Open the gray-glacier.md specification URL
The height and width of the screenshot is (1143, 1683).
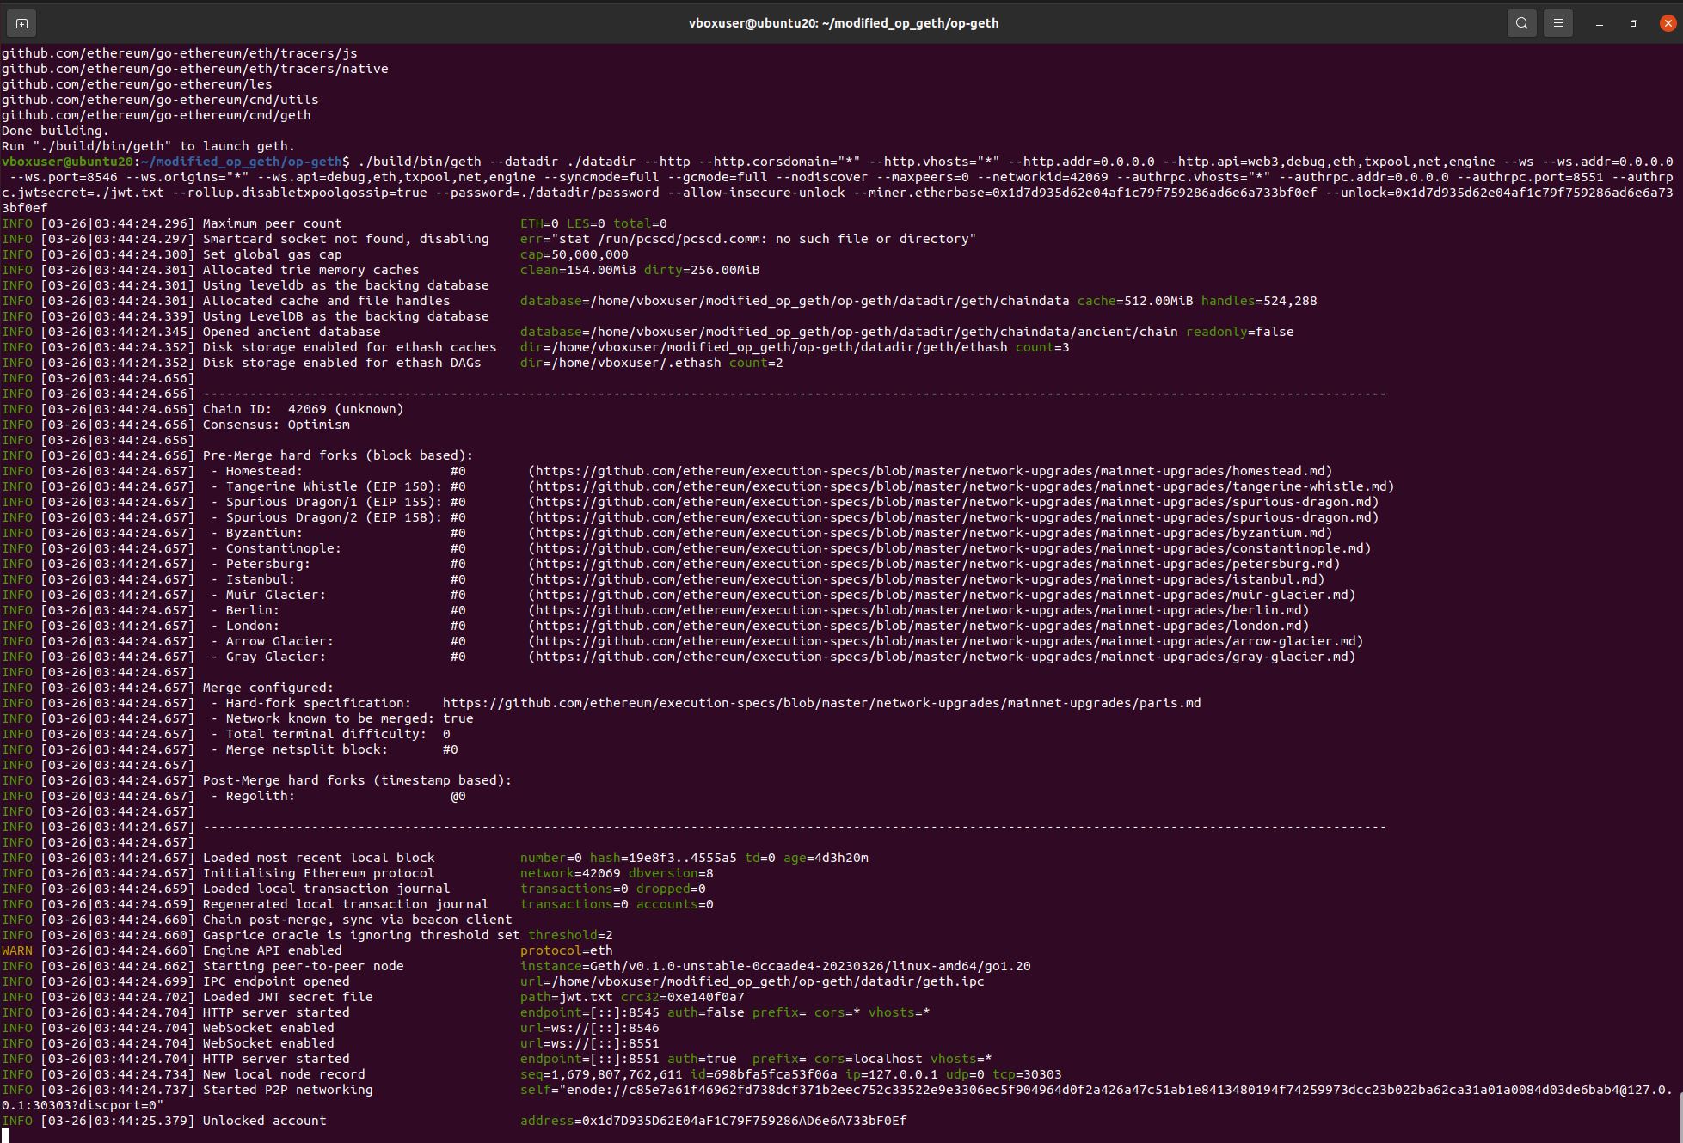[x=942, y=657]
